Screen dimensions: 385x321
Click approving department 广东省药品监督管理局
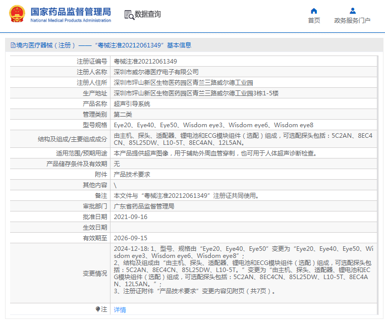[x=144, y=206]
